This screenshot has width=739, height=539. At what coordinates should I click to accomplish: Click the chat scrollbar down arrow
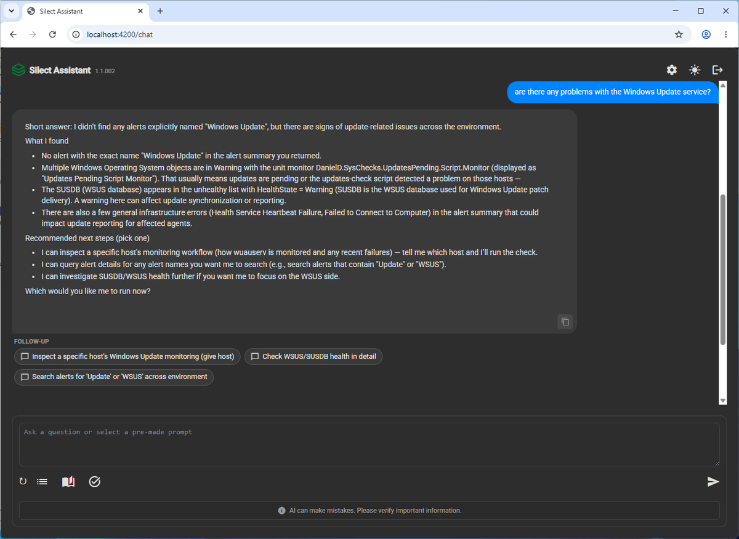[x=723, y=400]
